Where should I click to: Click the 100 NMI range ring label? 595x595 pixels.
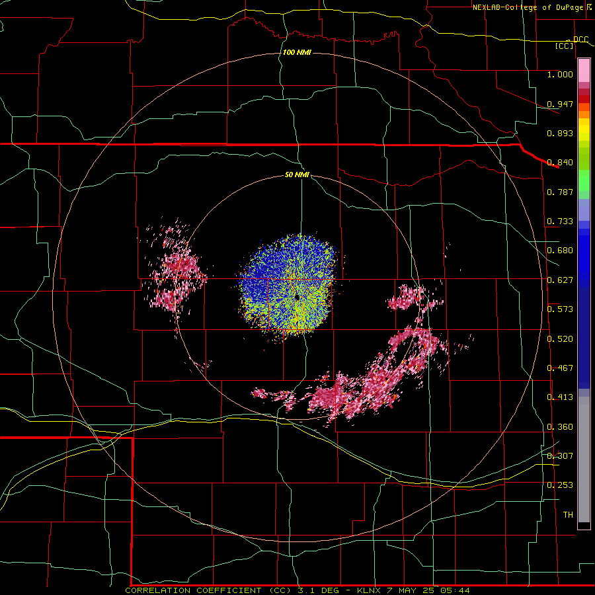297,52
